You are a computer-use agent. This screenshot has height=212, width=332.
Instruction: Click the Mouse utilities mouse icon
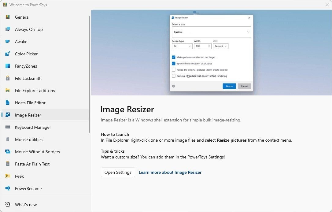point(8,139)
